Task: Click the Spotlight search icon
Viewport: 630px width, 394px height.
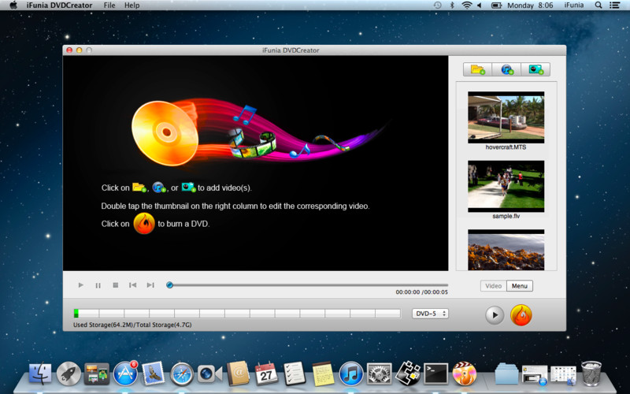Action: [598, 6]
